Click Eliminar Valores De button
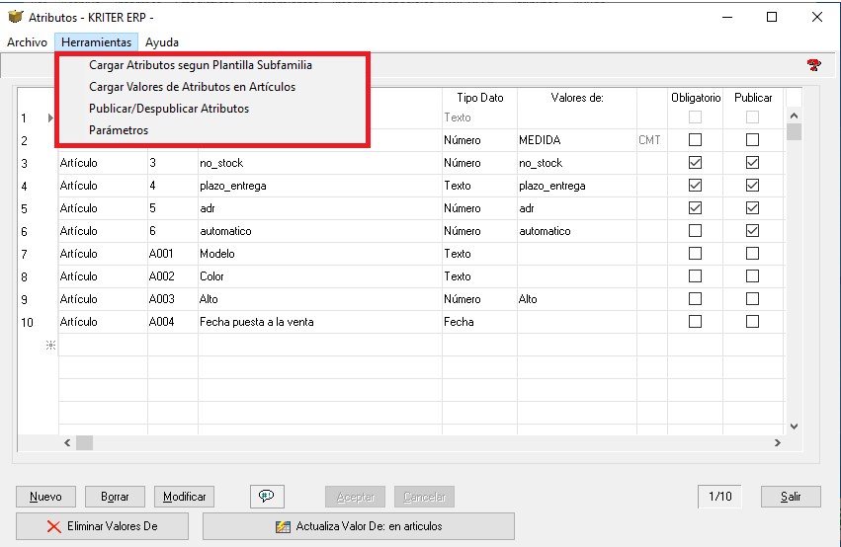841x547 pixels. pos(102,526)
